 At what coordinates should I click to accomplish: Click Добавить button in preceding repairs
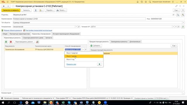tap(96, 46)
